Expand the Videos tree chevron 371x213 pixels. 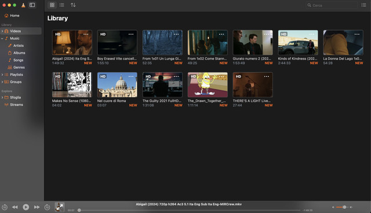2,31
